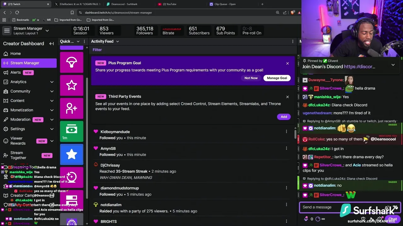
Task: Reload the page in the browser
Action: pyautogui.click(x=17, y=13)
